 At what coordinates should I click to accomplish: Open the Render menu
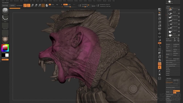76,1
